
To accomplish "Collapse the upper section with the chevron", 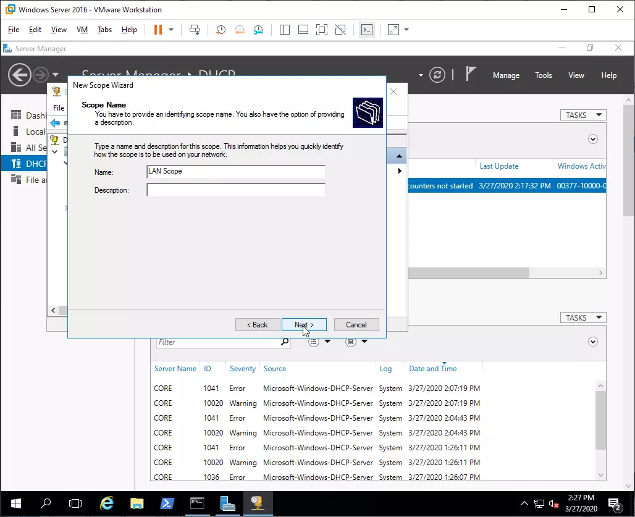I will (593, 139).
